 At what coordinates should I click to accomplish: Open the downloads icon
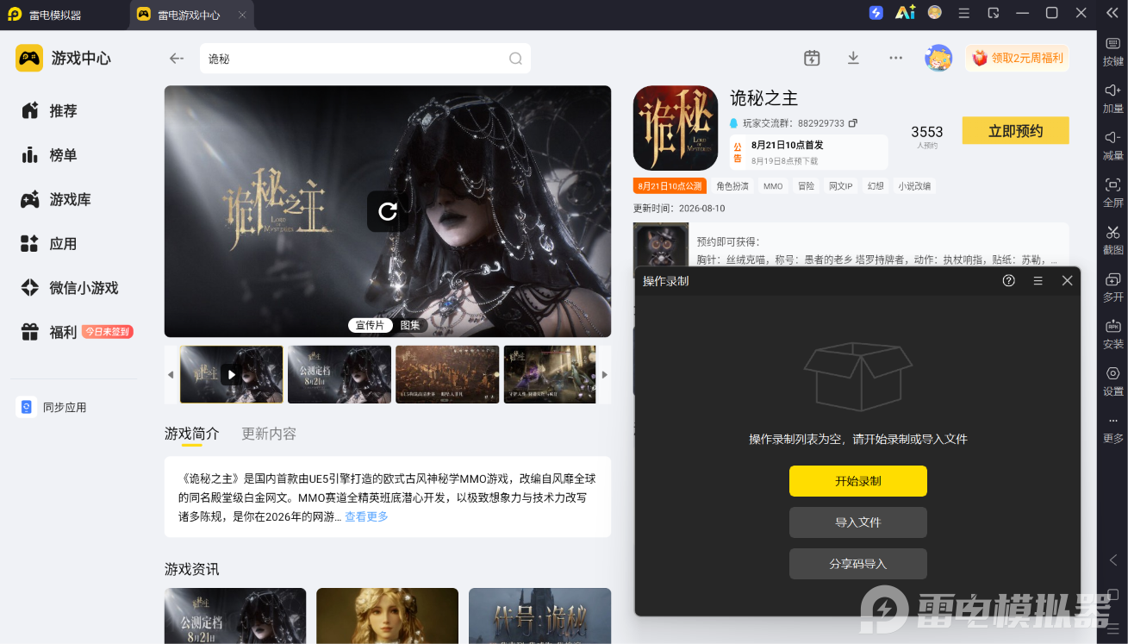pos(853,58)
